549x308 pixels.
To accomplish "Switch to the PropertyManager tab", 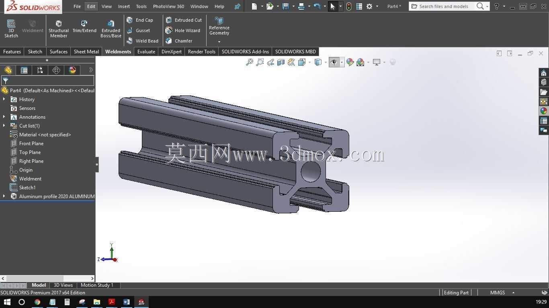I will tap(24, 70).
